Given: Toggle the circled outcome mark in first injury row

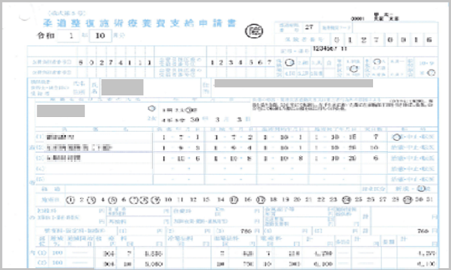Looking at the screenshot, I should pos(395,138).
